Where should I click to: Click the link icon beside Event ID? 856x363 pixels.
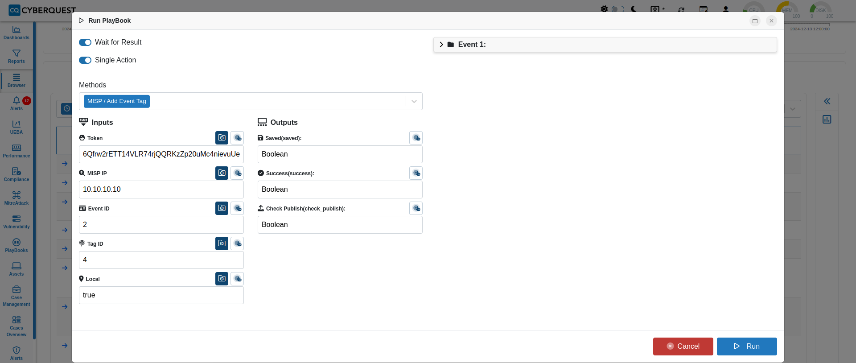(238, 208)
